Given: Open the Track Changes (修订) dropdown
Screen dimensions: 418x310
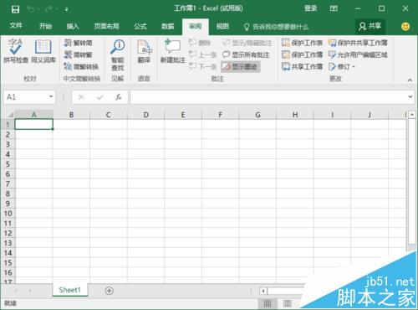Looking at the screenshot, I should 342,66.
